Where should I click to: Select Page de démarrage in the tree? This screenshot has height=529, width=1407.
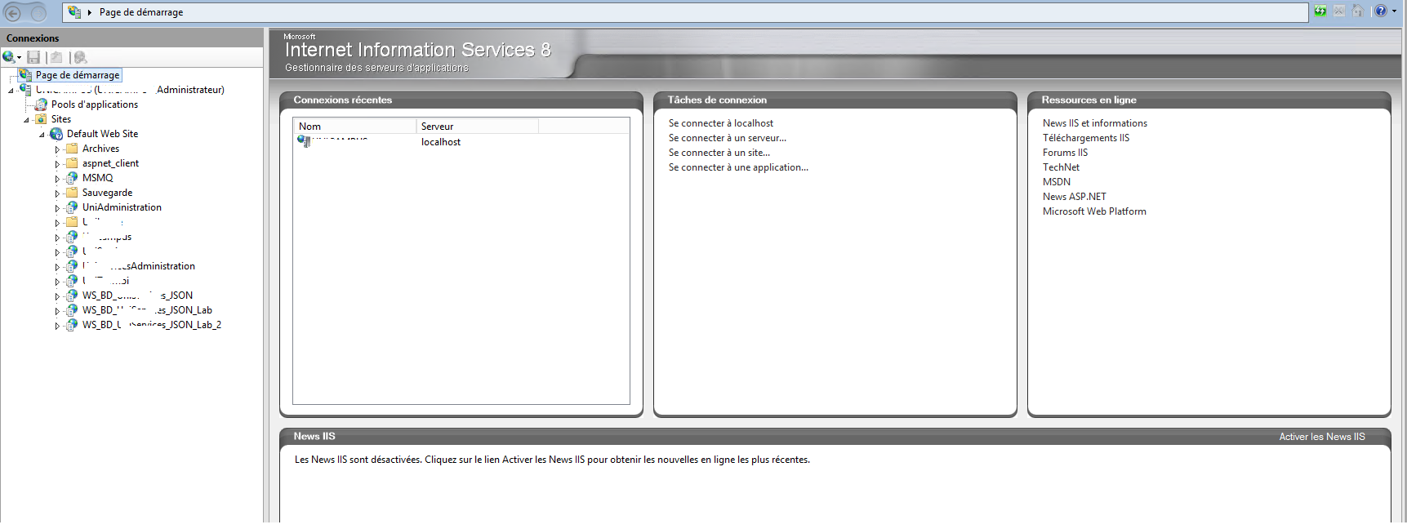pyautogui.click(x=77, y=75)
